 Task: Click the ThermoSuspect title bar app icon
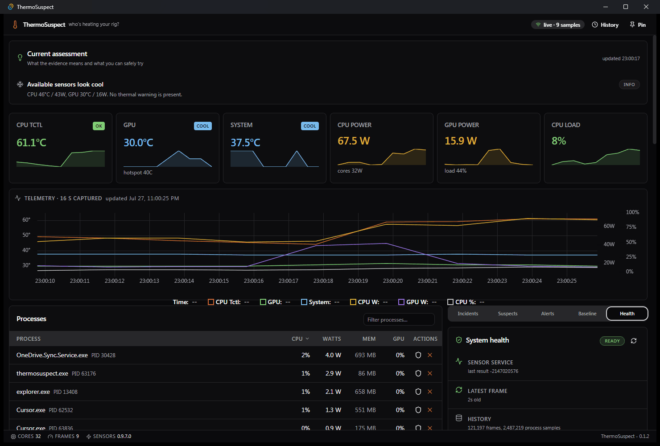coord(11,7)
